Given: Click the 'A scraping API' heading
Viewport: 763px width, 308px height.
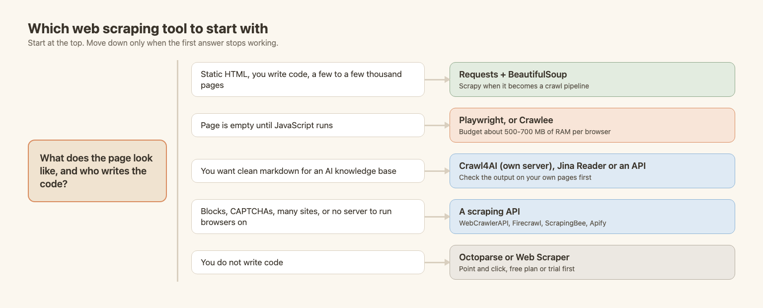Looking at the screenshot, I should 489,212.
